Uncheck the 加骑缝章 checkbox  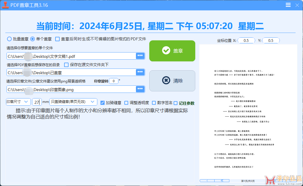[x=102, y=103]
